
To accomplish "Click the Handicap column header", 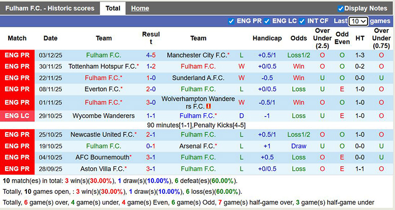I will click(x=267, y=38).
